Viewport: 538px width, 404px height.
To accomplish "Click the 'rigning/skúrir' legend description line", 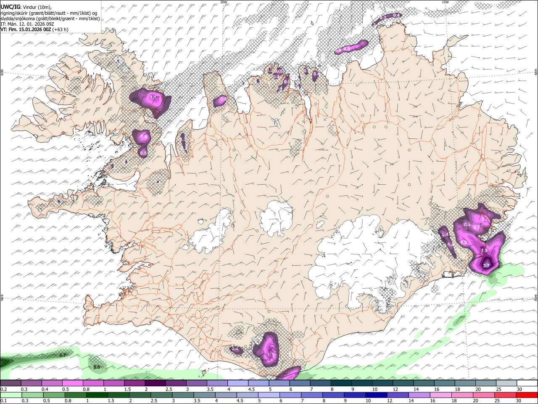I will tap(49, 13).
